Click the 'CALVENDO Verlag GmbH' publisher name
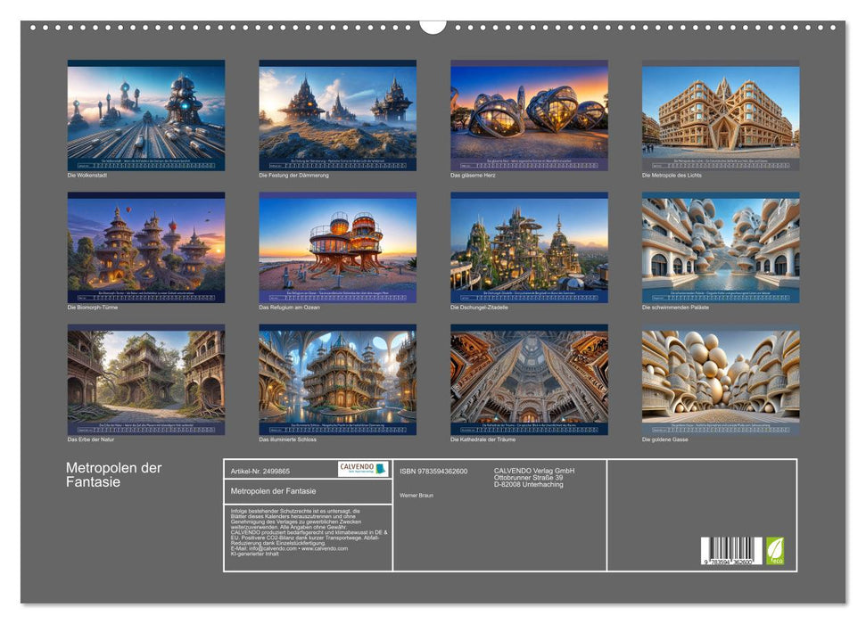This screenshot has height=624, width=866. 534,471
